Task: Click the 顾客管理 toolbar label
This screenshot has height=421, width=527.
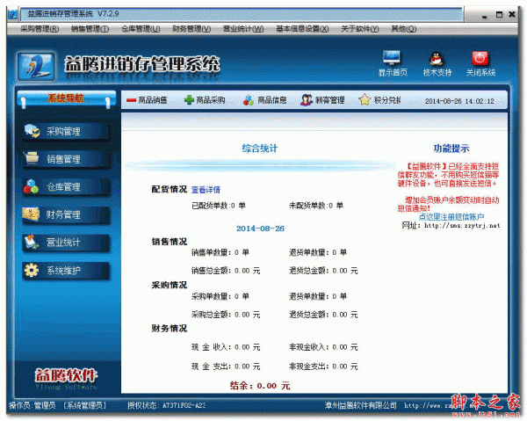Action: 330,100
